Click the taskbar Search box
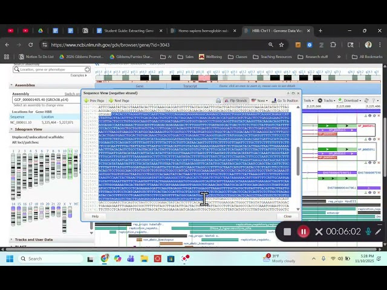The width and height of the screenshot is (387, 290). [50, 259]
